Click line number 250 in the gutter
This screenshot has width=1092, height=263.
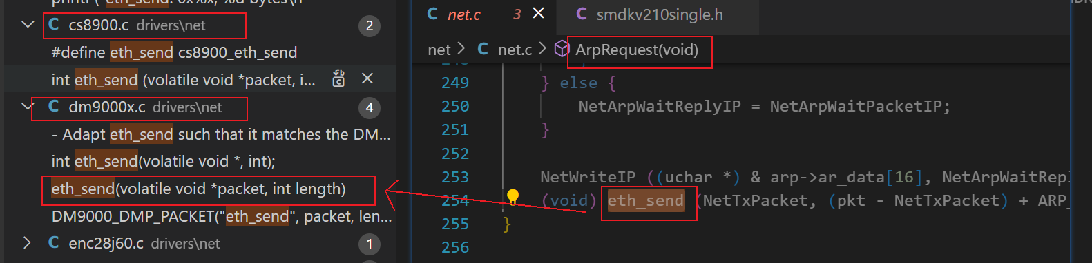point(455,106)
